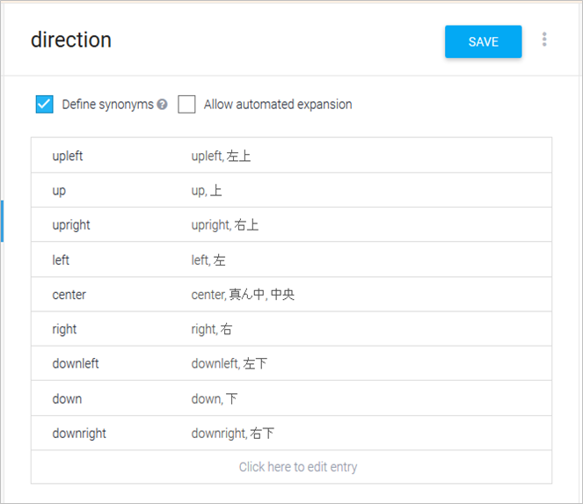Select the 'upleft' reference value cell
This screenshot has width=583, height=504.
[x=68, y=156]
